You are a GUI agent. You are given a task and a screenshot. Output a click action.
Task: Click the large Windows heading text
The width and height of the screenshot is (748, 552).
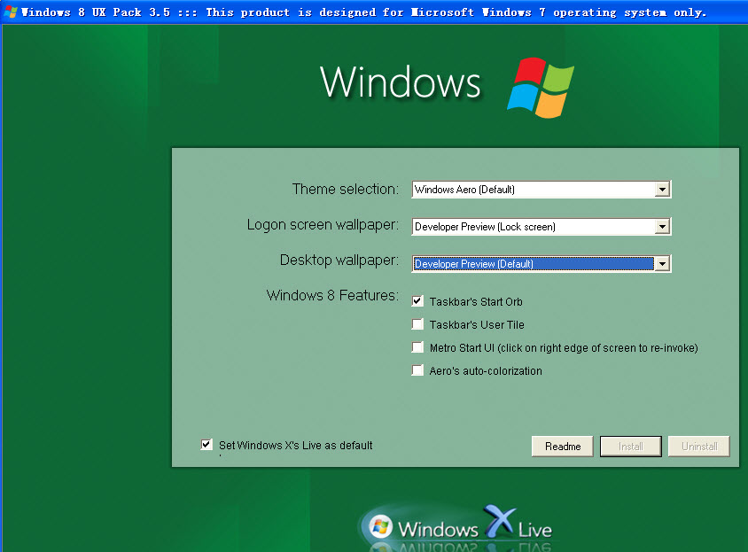[401, 82]
